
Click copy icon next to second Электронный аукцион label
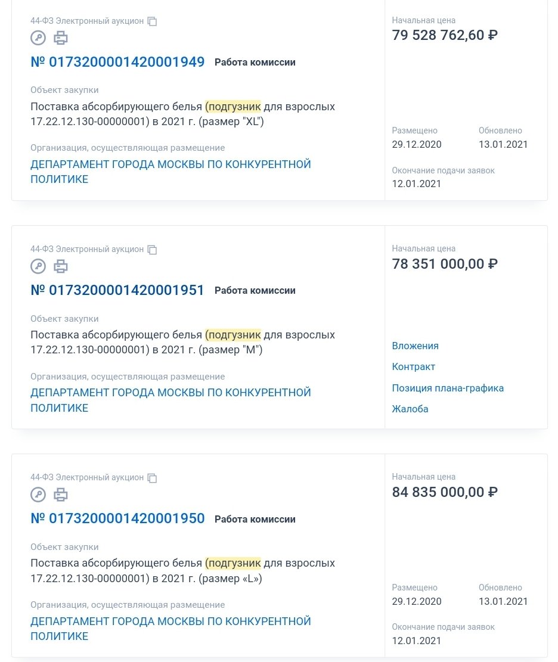coord(152,250)
